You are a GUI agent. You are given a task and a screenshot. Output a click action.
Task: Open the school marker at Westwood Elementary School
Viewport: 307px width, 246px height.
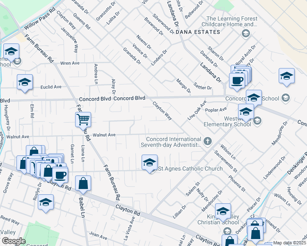pyautogui.click(x=246, y=112)
